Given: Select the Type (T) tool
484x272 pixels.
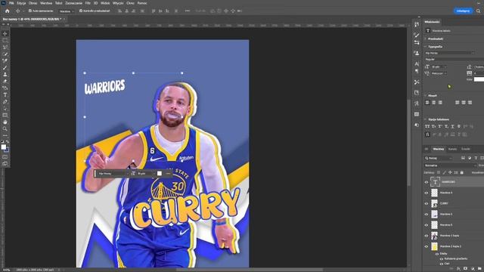Looking at the screenshot, I should coord(5,94).
